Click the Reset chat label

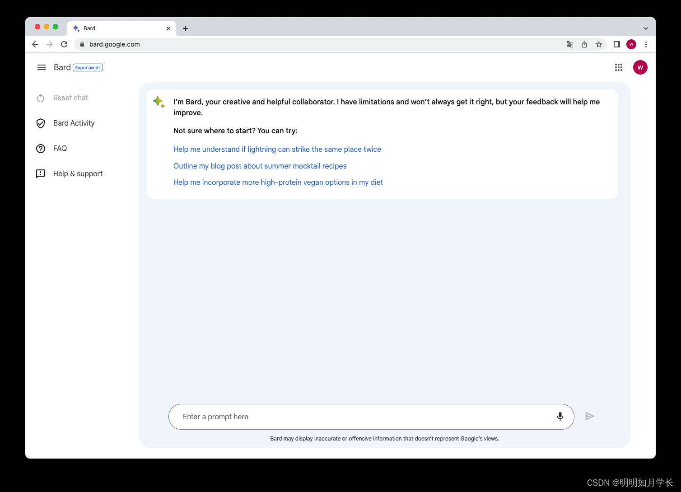(70, 98)
